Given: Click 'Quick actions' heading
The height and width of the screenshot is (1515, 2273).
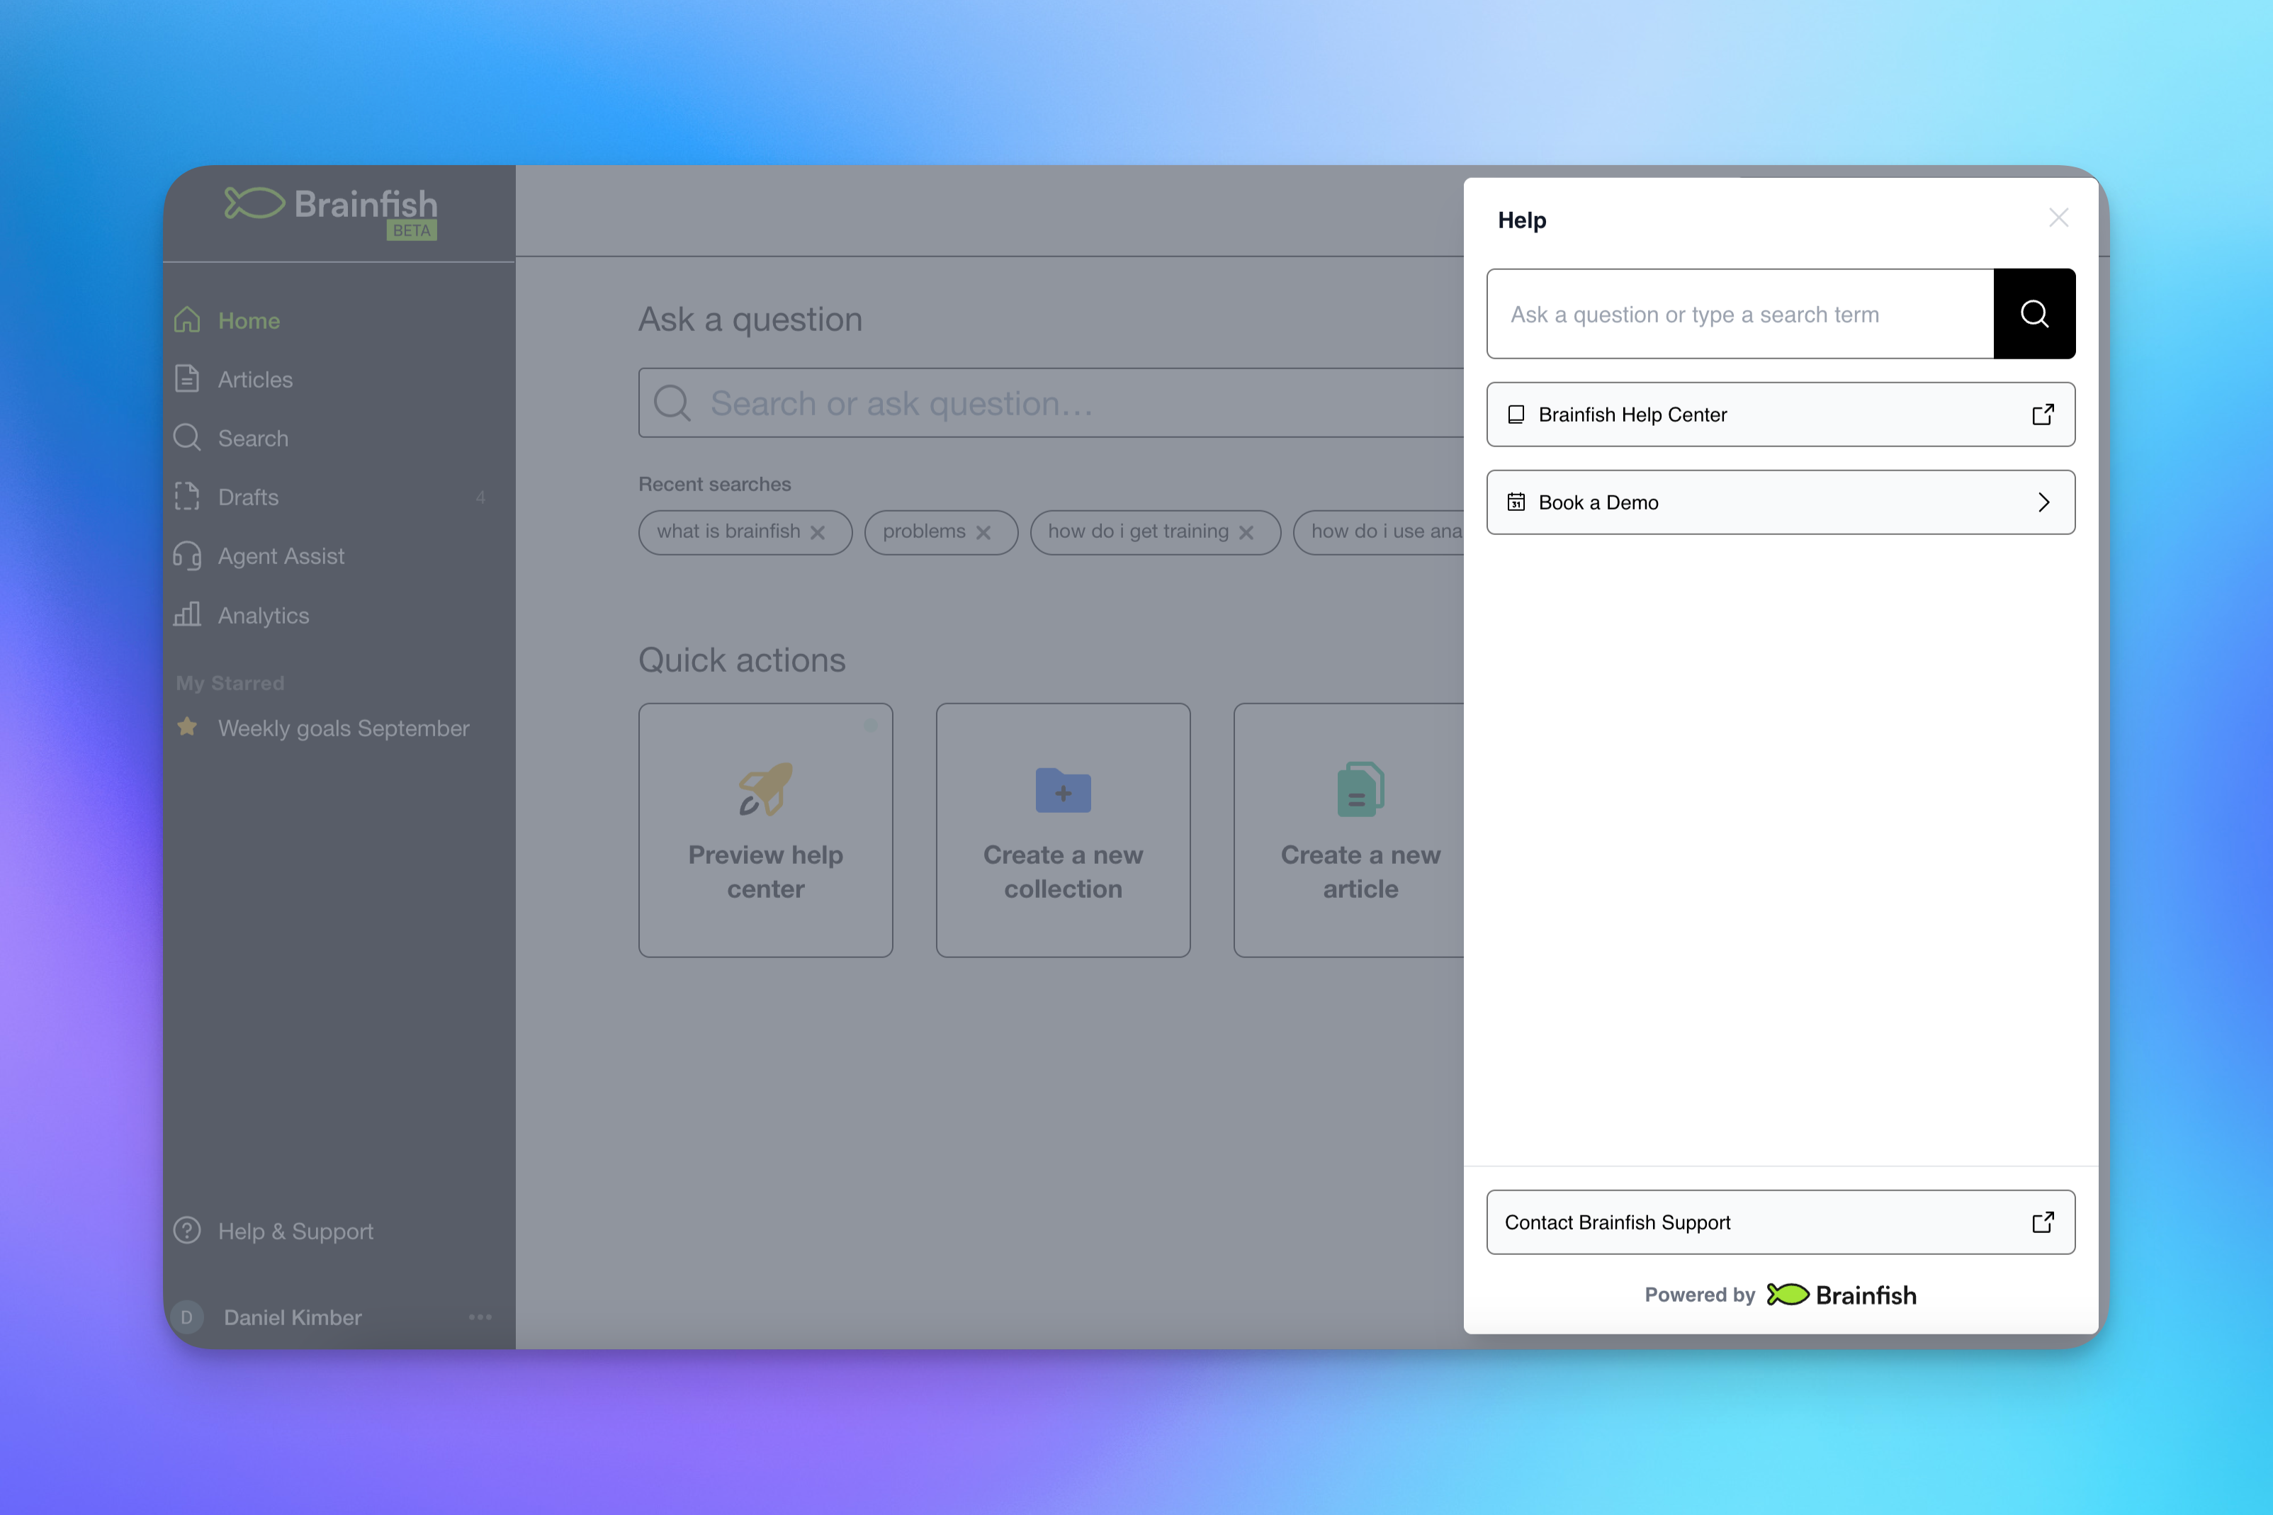Looking at the screenshot, I should [742, 660].
